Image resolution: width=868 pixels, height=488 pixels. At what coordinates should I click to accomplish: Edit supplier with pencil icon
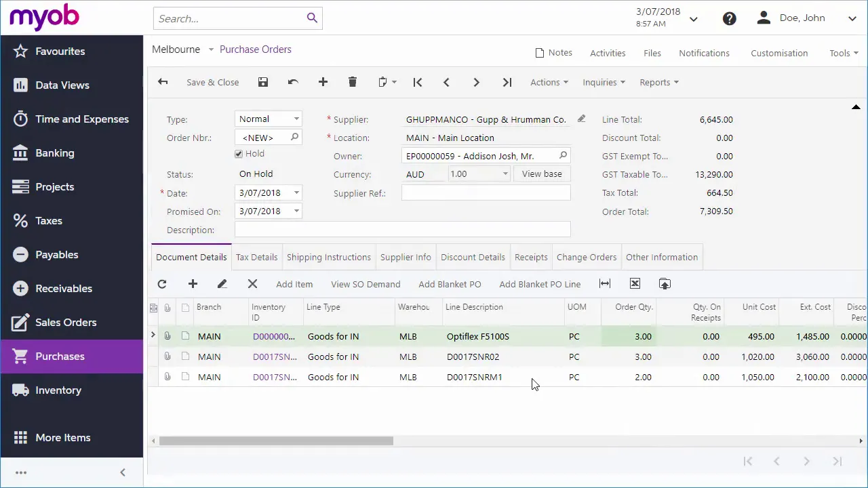pyautogui.click(x=581, y=119)
